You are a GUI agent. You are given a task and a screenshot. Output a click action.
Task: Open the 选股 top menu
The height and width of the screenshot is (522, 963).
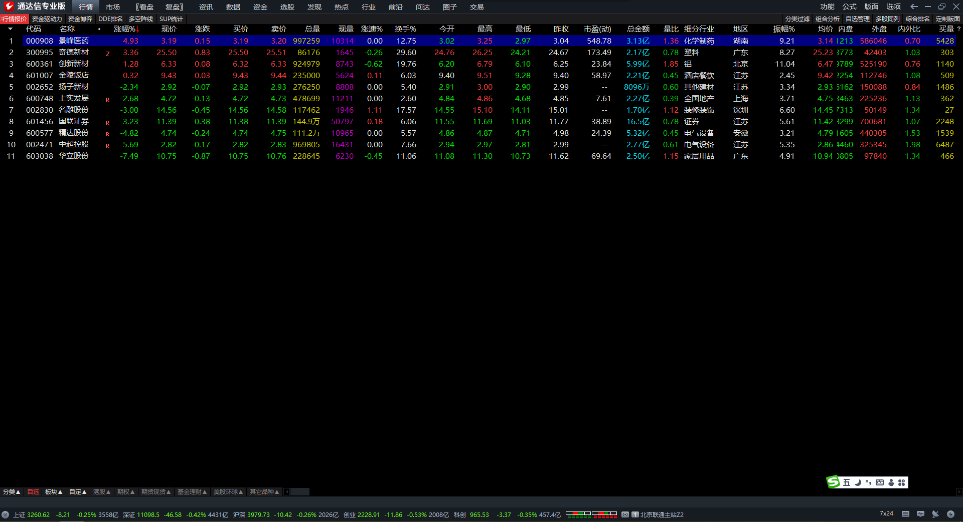(287, 7)
